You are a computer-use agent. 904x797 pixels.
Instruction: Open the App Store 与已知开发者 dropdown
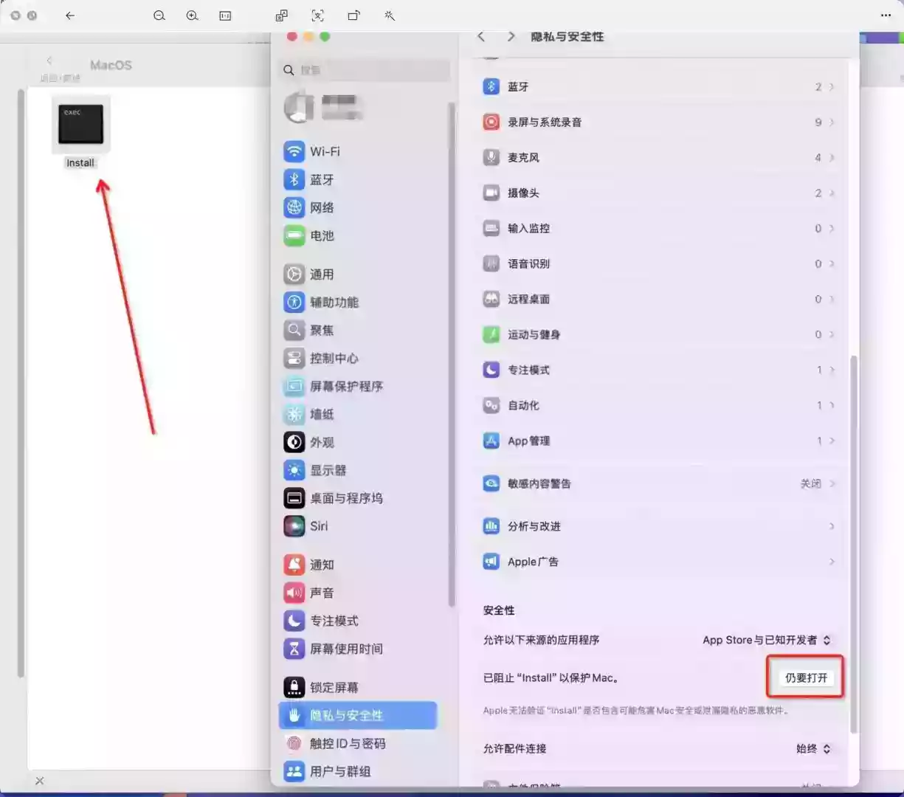(766, 640)
